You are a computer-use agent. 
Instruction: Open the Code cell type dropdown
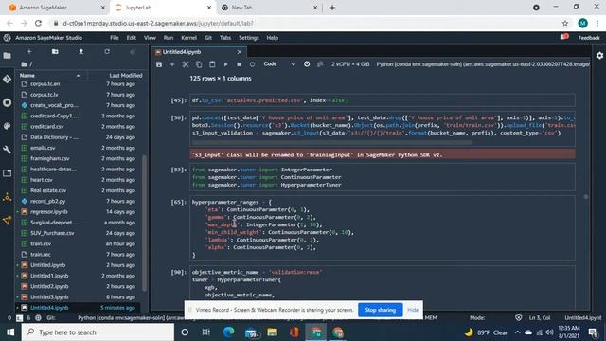coord(279,64)
